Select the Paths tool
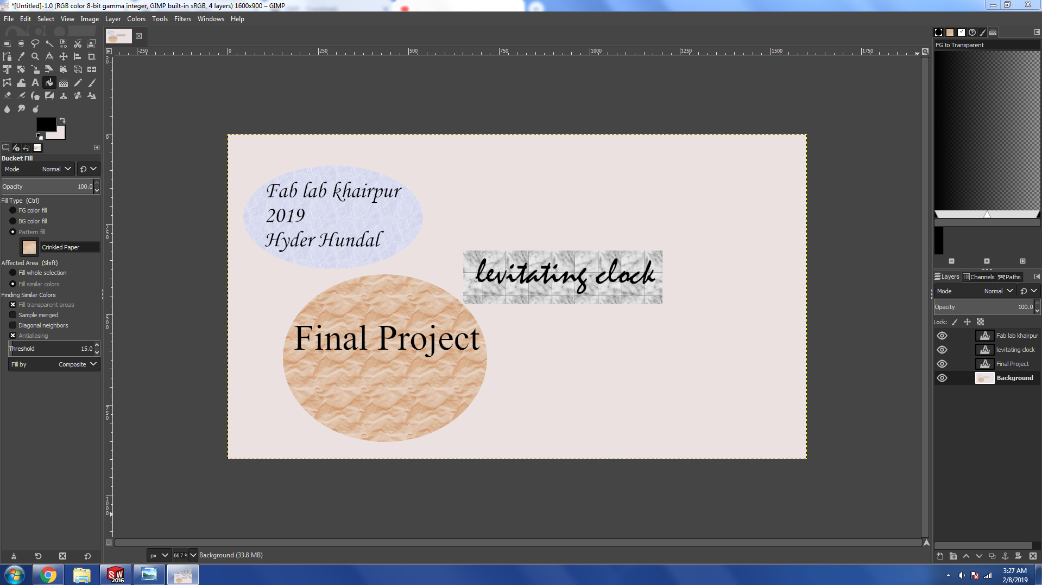 pyautogui.click(x=7, y=56)
